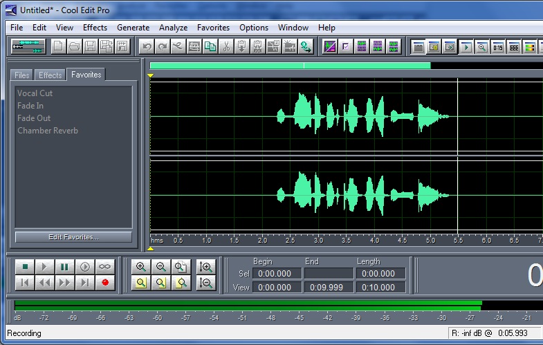Select Chamber Reverb in the favorites list

pos(48,131)
